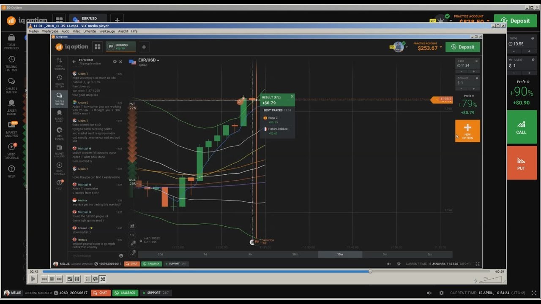541x304 pixels.
Task: Open Trading History in the outer sidebar
Action: click(x=11, y=63)
